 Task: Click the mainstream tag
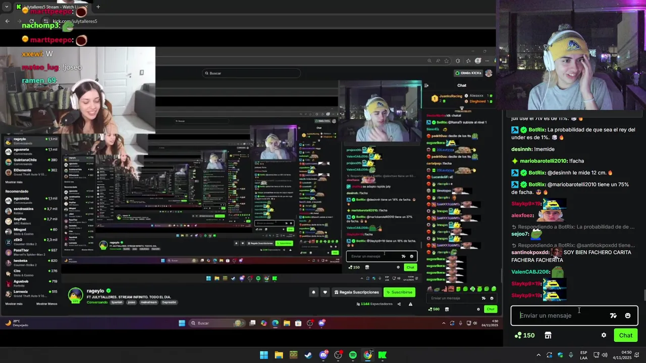(149, 302)
